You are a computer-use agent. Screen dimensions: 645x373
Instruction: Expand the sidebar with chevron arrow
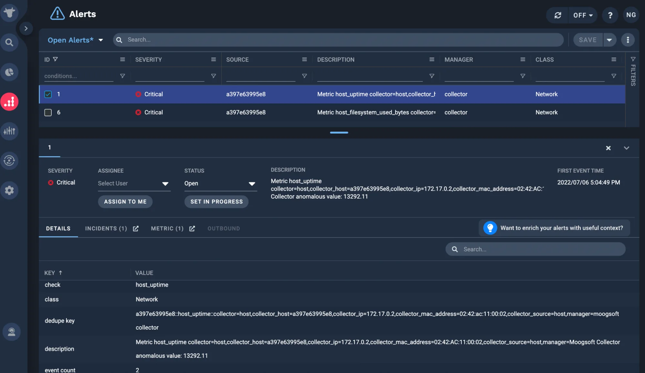tap(26, 28)
